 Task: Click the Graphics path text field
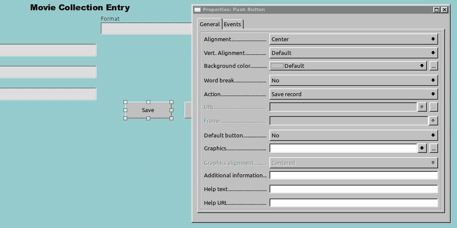(343, 148)
